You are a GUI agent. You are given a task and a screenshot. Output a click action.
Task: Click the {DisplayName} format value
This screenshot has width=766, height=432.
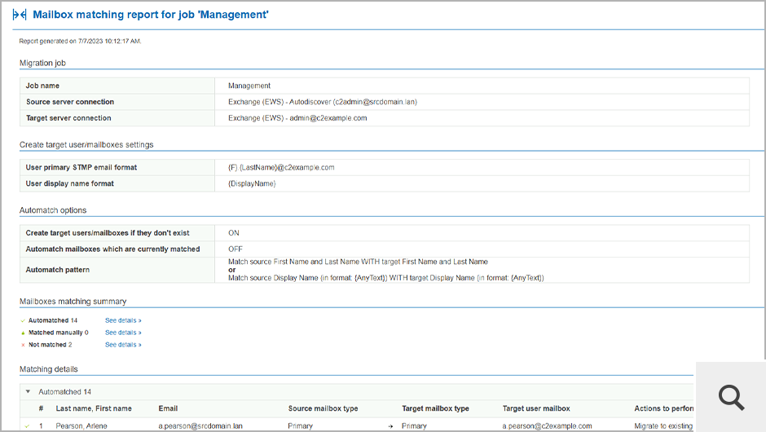[252, 183]
